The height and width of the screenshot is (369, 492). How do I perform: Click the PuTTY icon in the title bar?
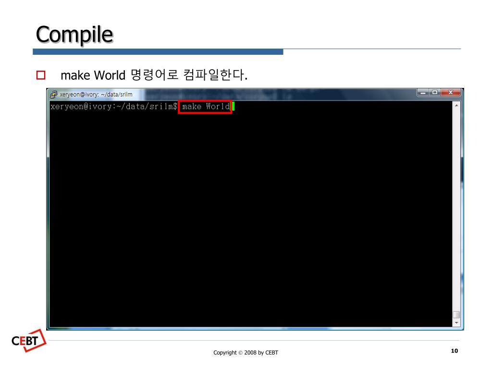(54, 94)
